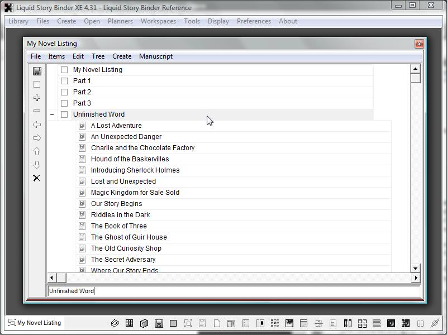Click the Unfinished Word title input field
447x335 pixels.
(234, 291)
